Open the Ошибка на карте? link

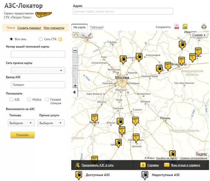(x=167, y=158)
